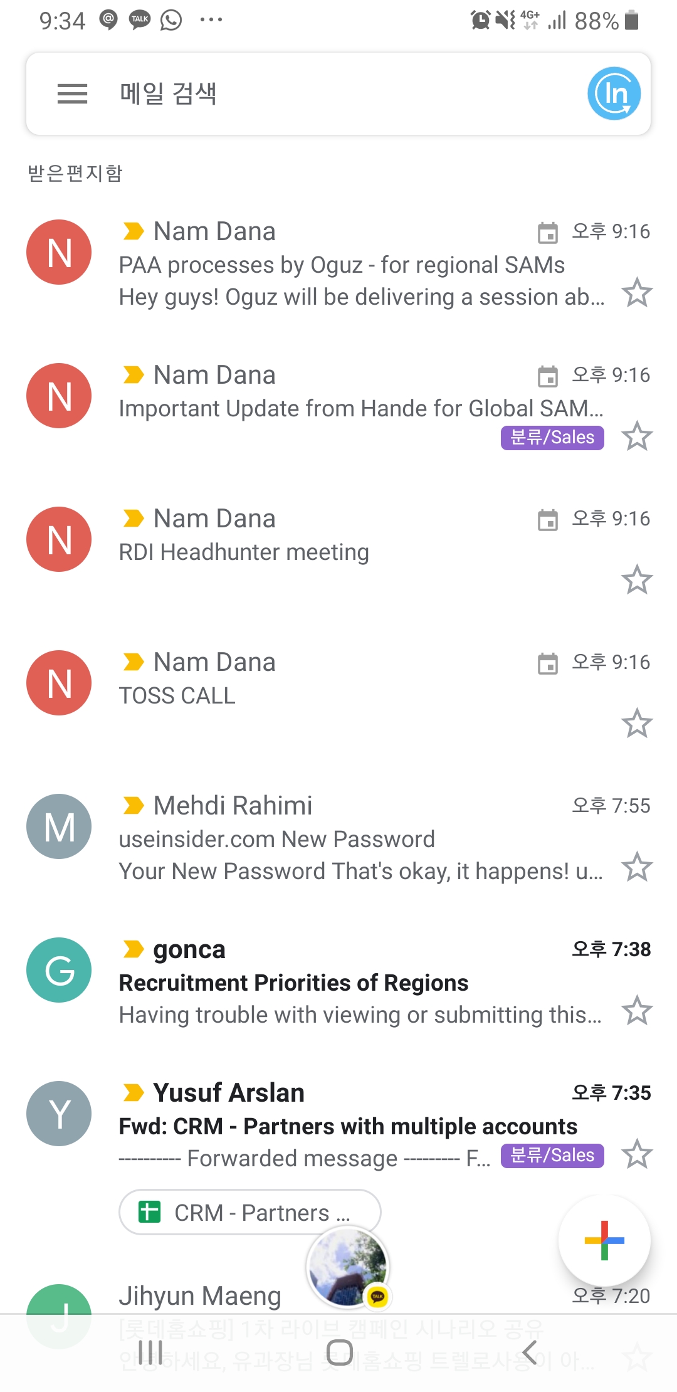Open the CRM - Partners spreadsheet attachment
Image resolution: width=677 pixels, height=1392 pixels.
pyautogui.click(x=249, y=1213)
